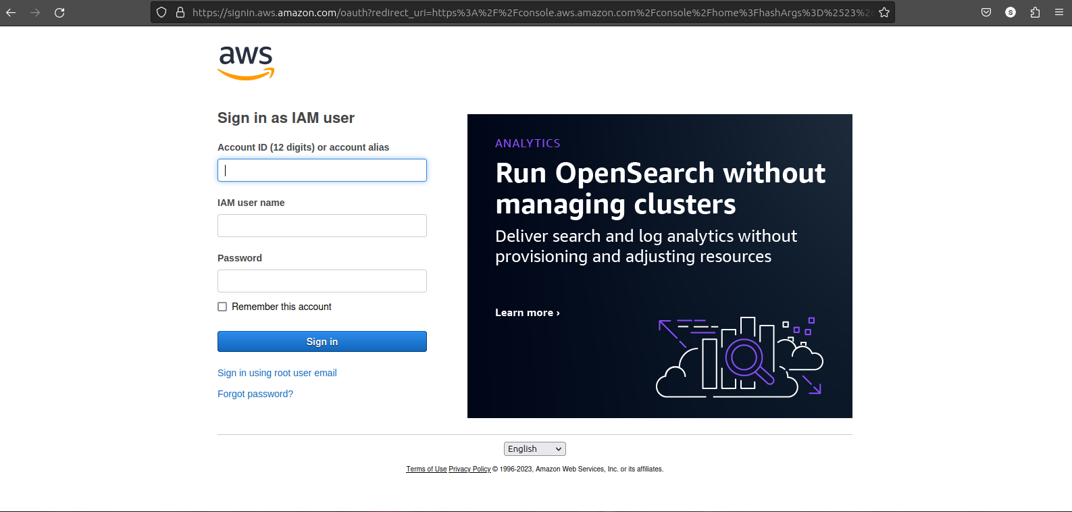Click the Sign in as IAM user heading
The height and width of the screenshot is (512, 1072).
(286, 118)
